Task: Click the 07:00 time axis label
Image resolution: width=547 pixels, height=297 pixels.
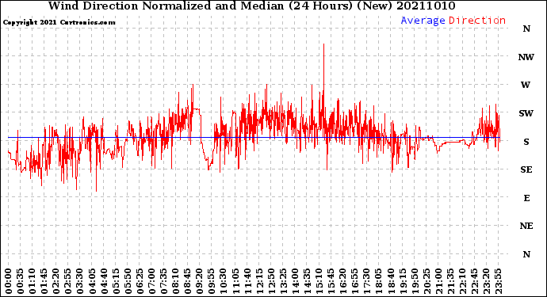Action: (x=151, y=281)
